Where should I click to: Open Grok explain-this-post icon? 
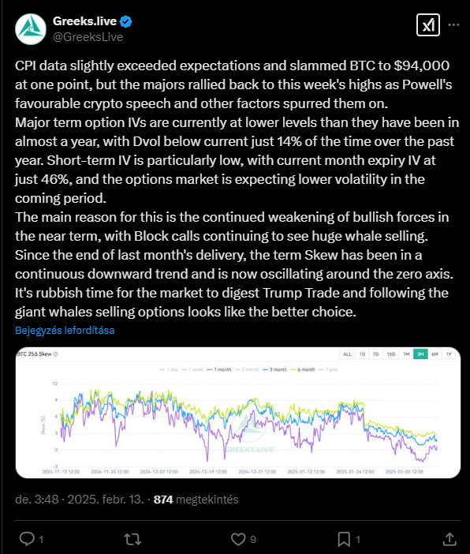tap(428, 25)
